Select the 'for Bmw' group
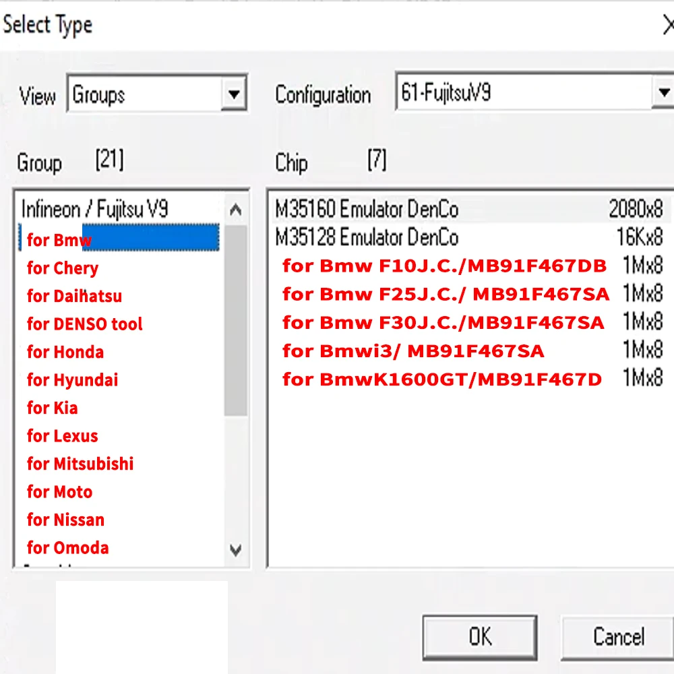This screenshot has height=674, width=674. click(x=119, y=238)
